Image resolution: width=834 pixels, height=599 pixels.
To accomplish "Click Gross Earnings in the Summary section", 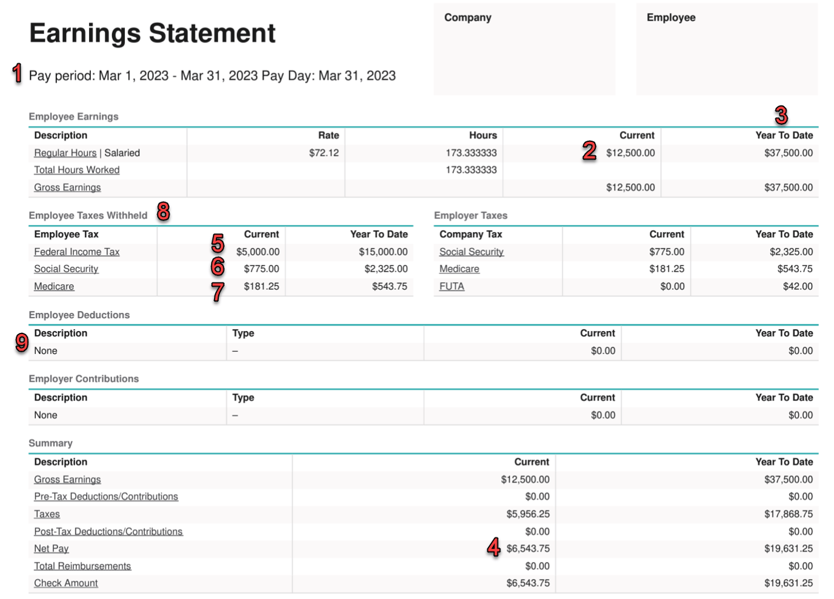I will (68, 479).
